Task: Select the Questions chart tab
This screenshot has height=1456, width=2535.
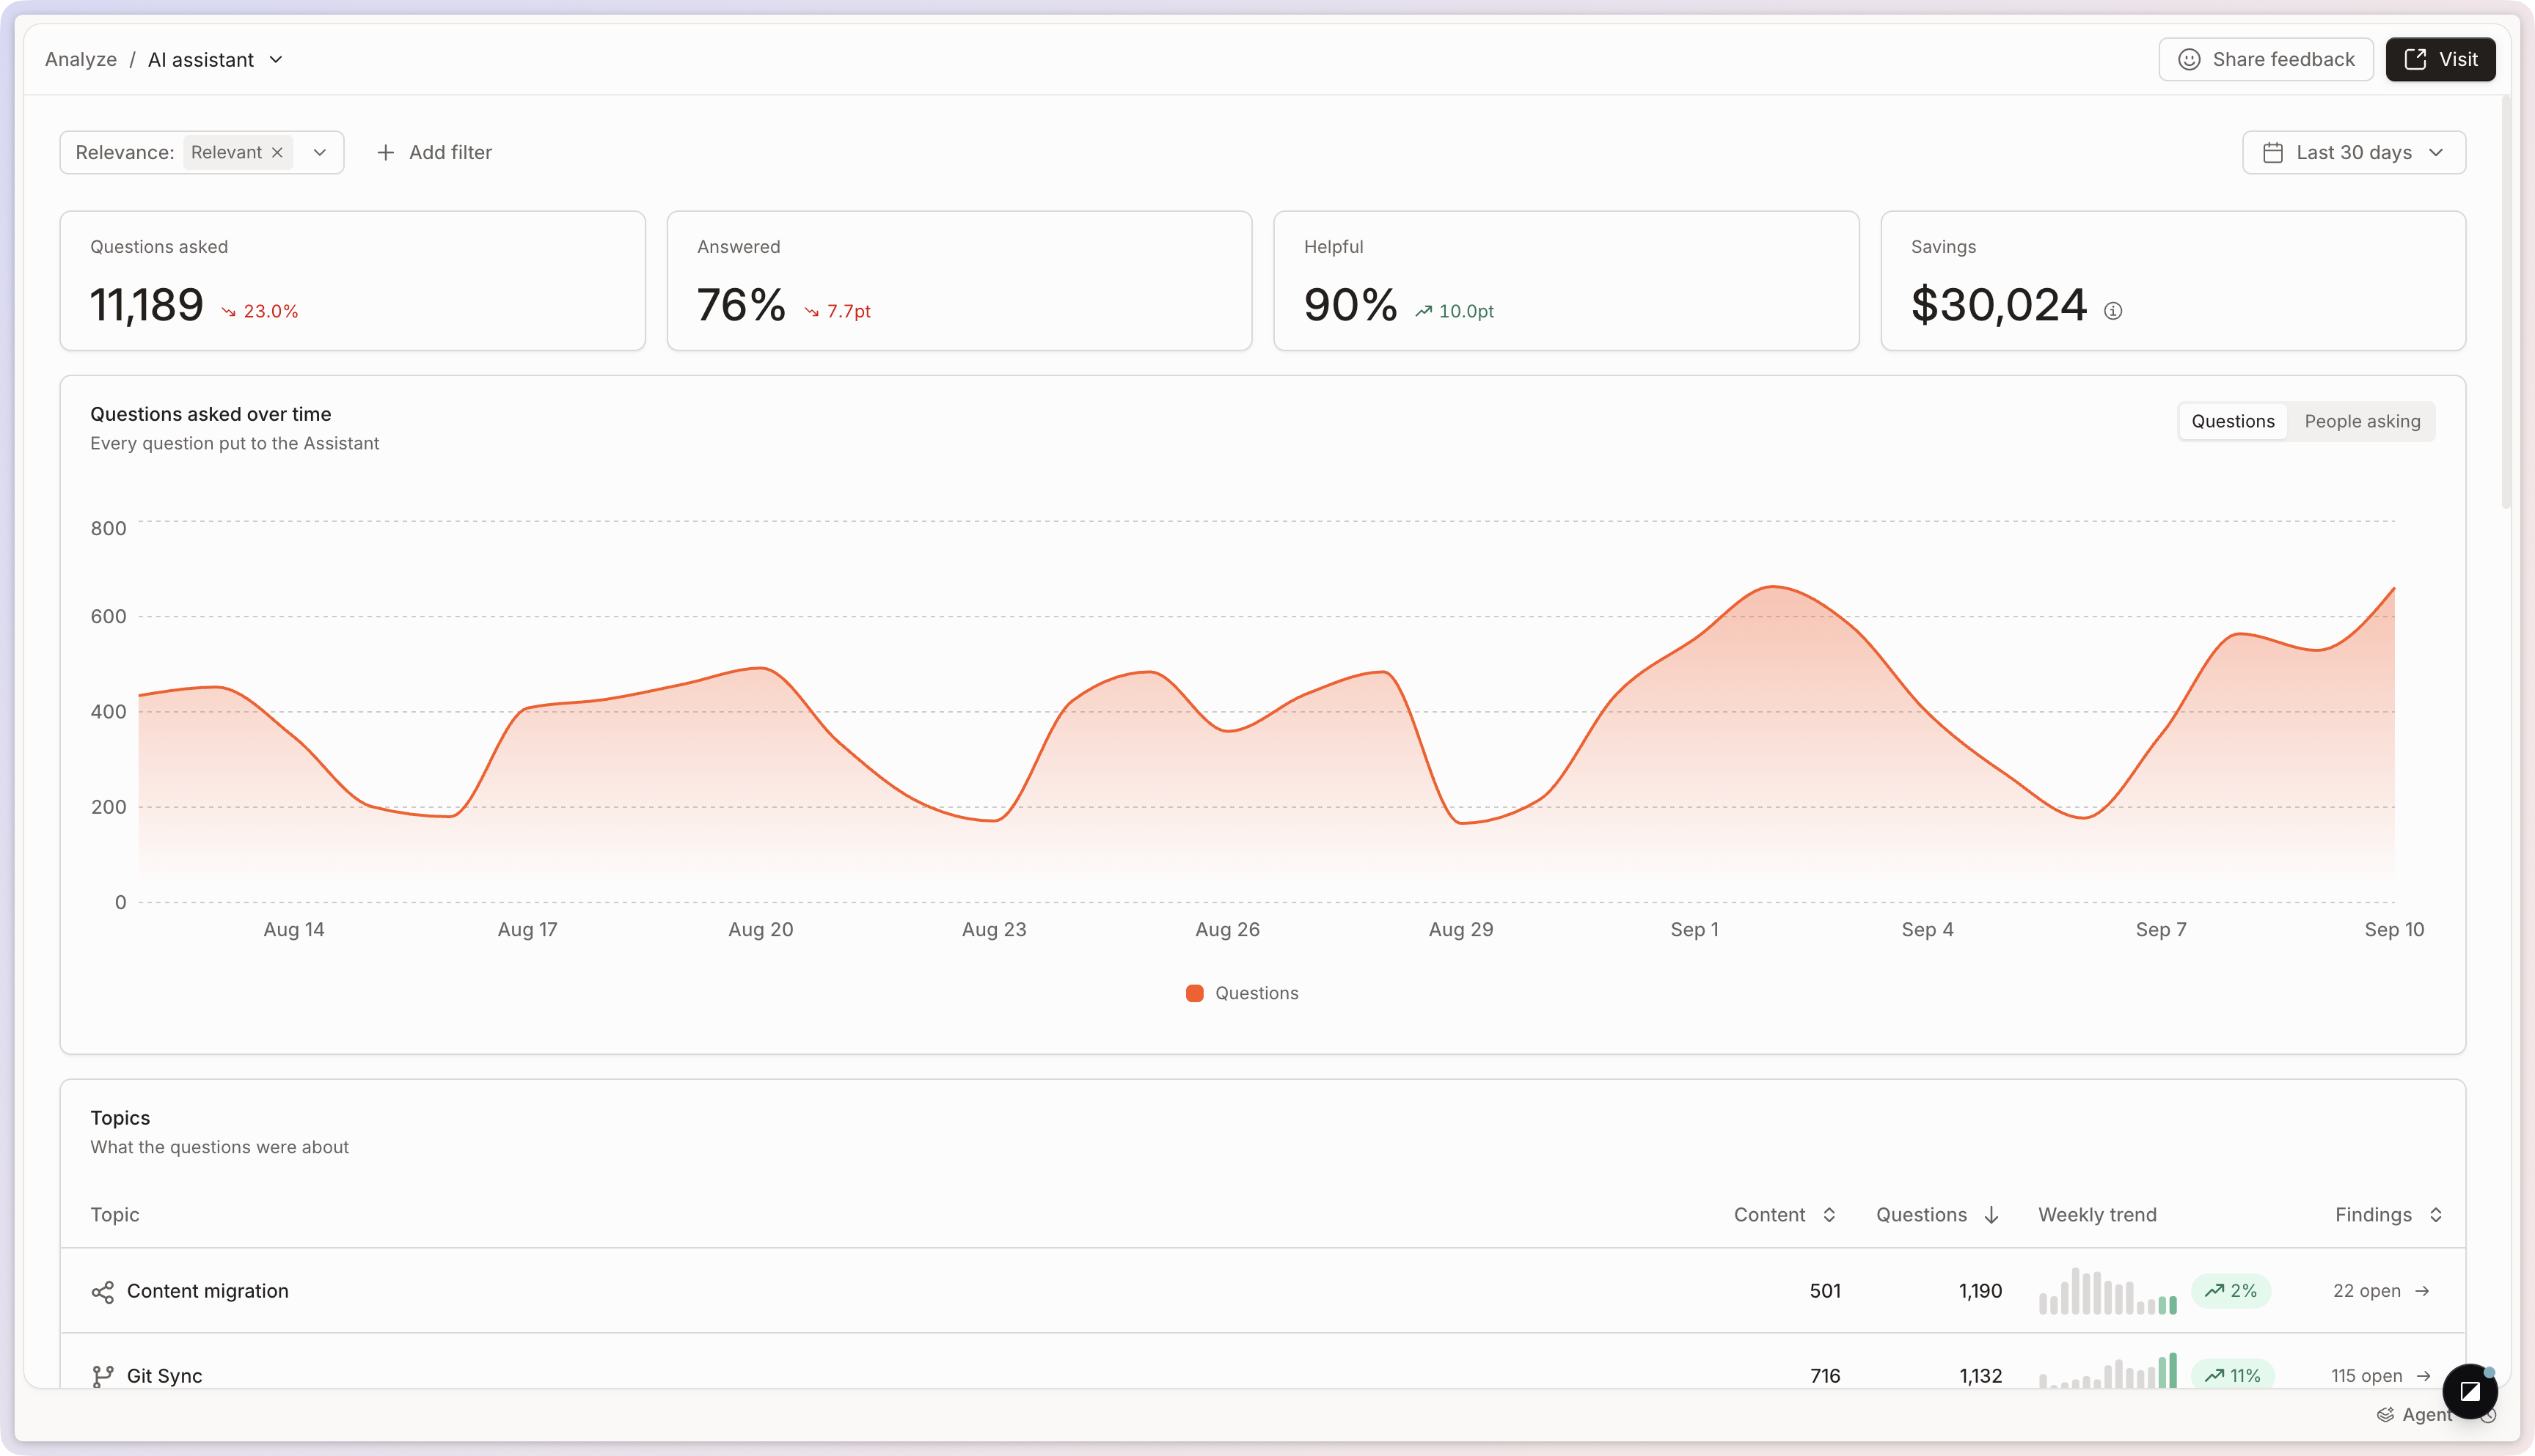Action: pos(2233,422)
